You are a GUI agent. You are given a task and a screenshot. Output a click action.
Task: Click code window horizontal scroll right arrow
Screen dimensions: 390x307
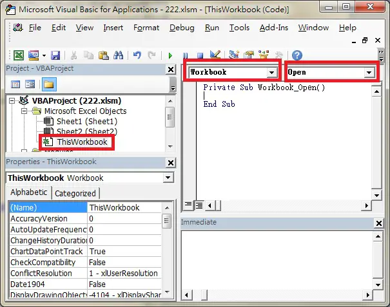tap(366, 206)
